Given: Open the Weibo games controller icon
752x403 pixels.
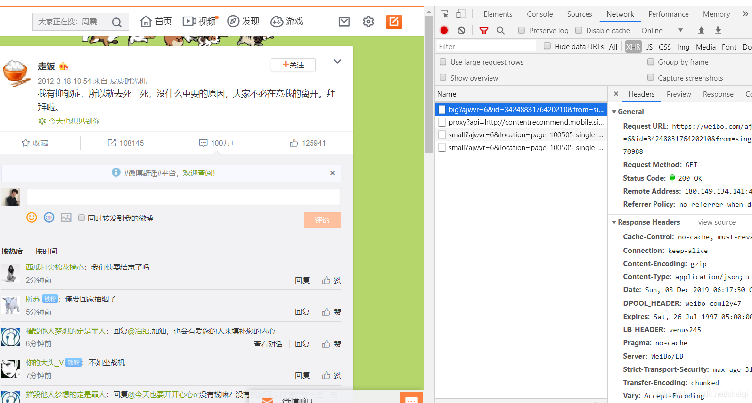Looking at the screenshot, I should tap(277, 21).
